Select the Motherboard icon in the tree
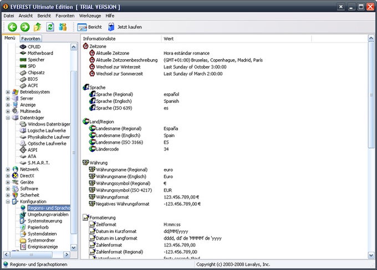Viewport: 377px width, 270px height. click(x=23, y=53)
